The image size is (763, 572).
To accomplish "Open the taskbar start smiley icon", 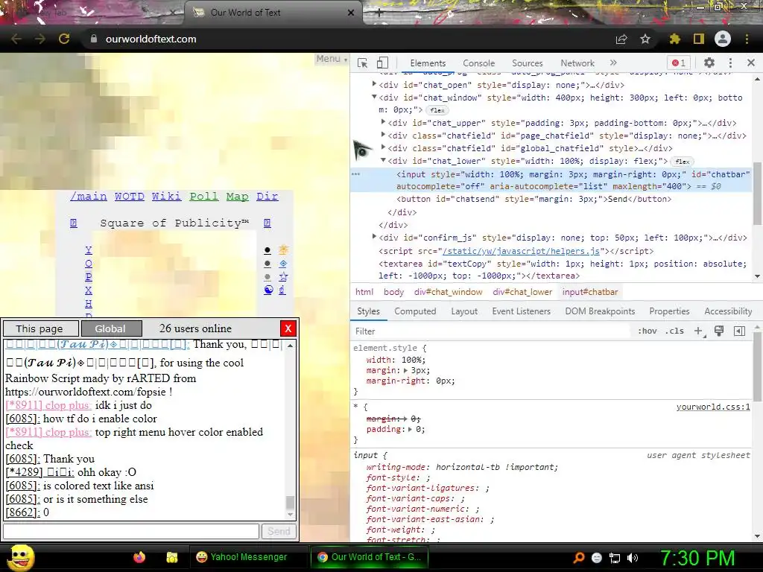I will (x=20, y=558).
